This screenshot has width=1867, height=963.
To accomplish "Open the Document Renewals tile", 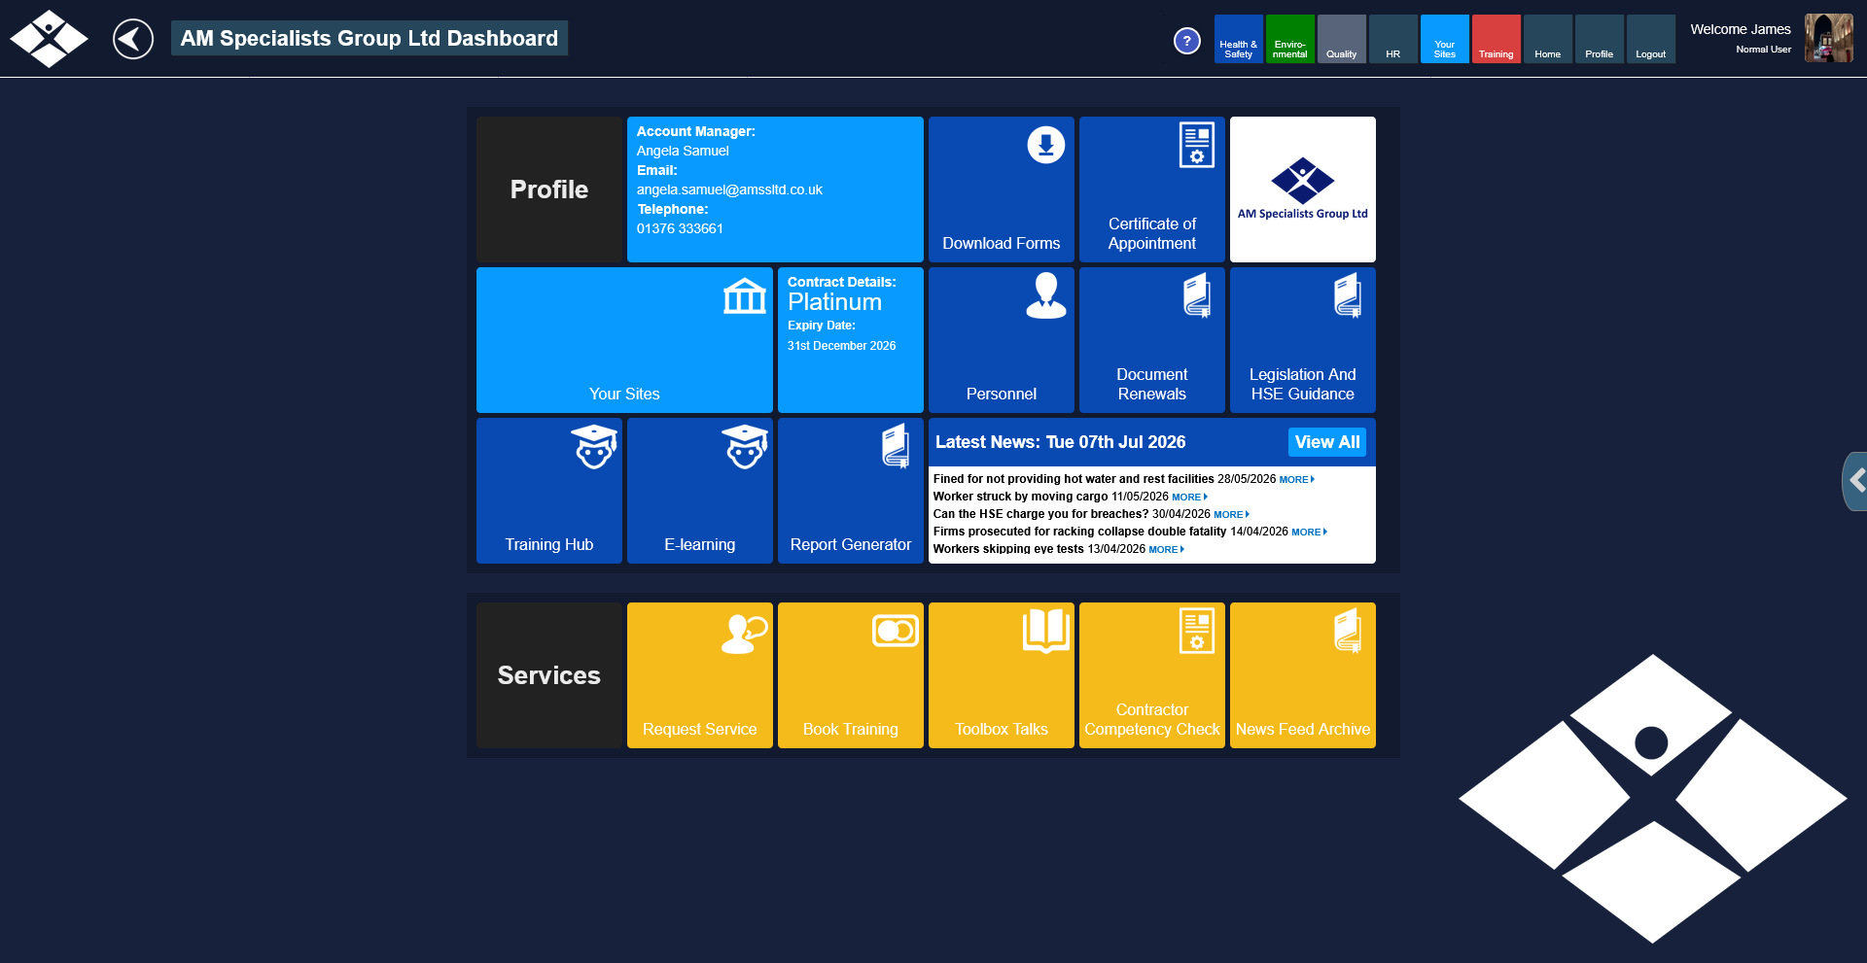I will coord(1152,340).
